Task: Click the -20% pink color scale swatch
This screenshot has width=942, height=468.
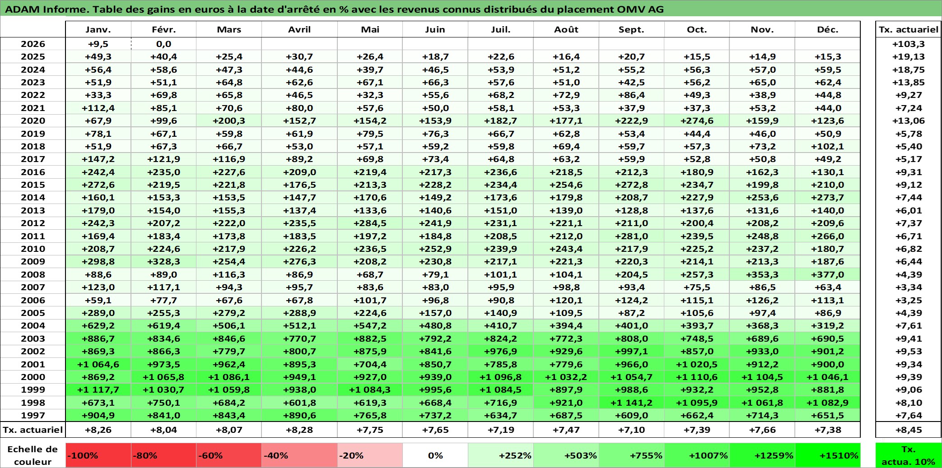Action: point(370,455)
